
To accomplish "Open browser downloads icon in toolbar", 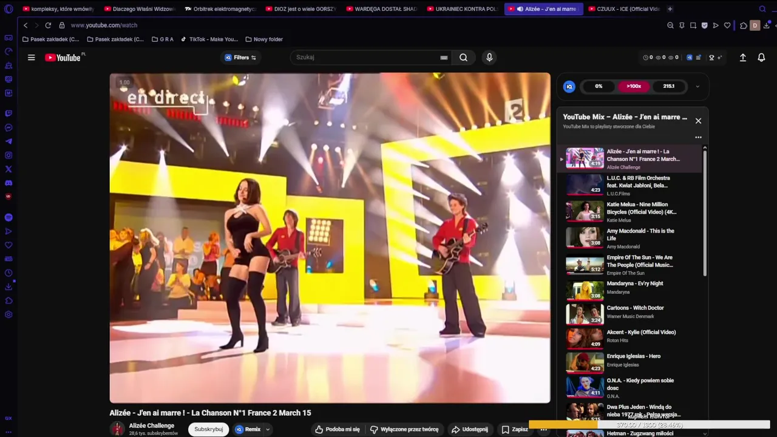I will [767, 25].
